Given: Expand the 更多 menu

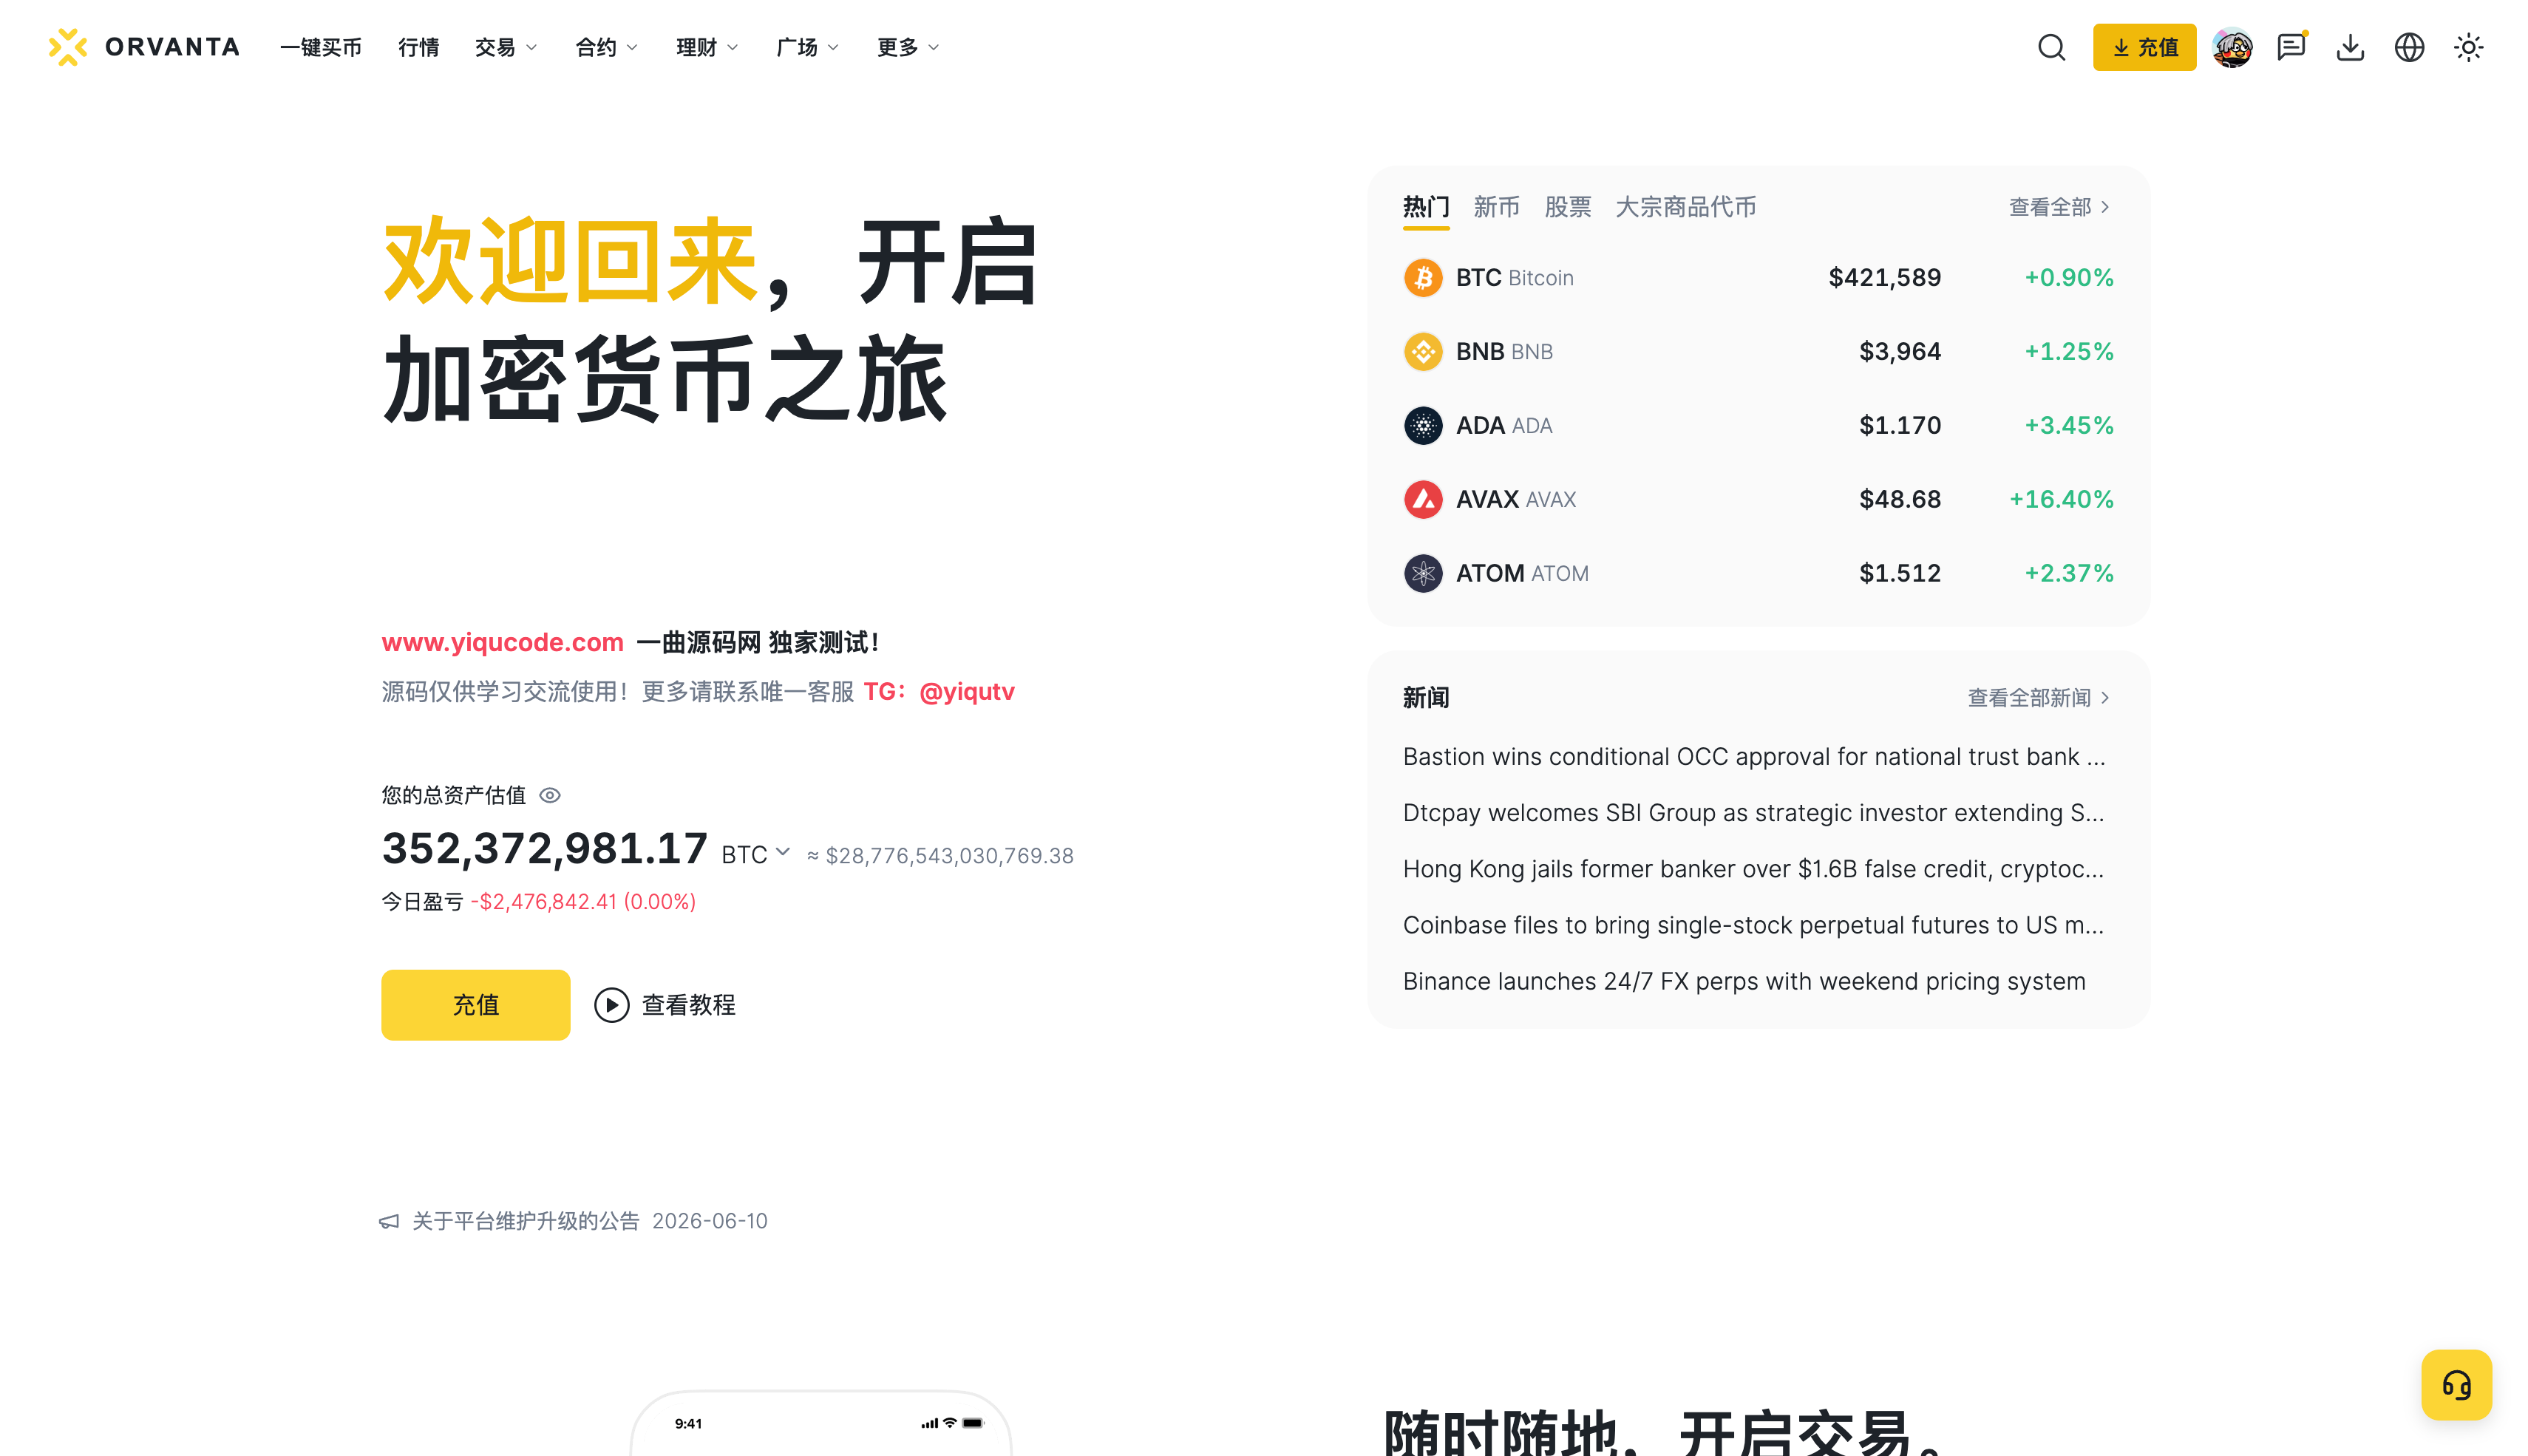Looking at the screenshot, I should 908,47.
